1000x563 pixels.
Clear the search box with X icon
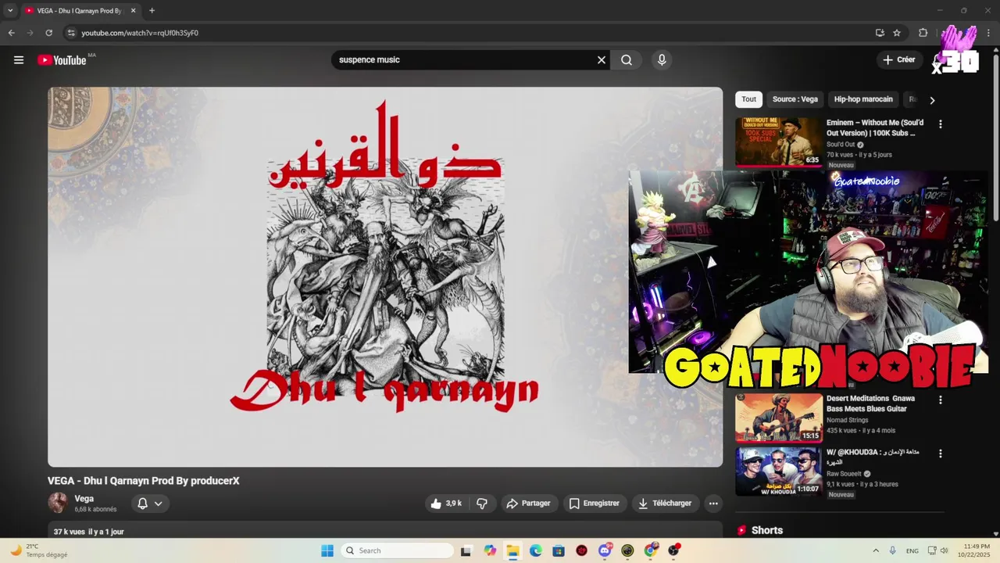(x=602, y=60)
